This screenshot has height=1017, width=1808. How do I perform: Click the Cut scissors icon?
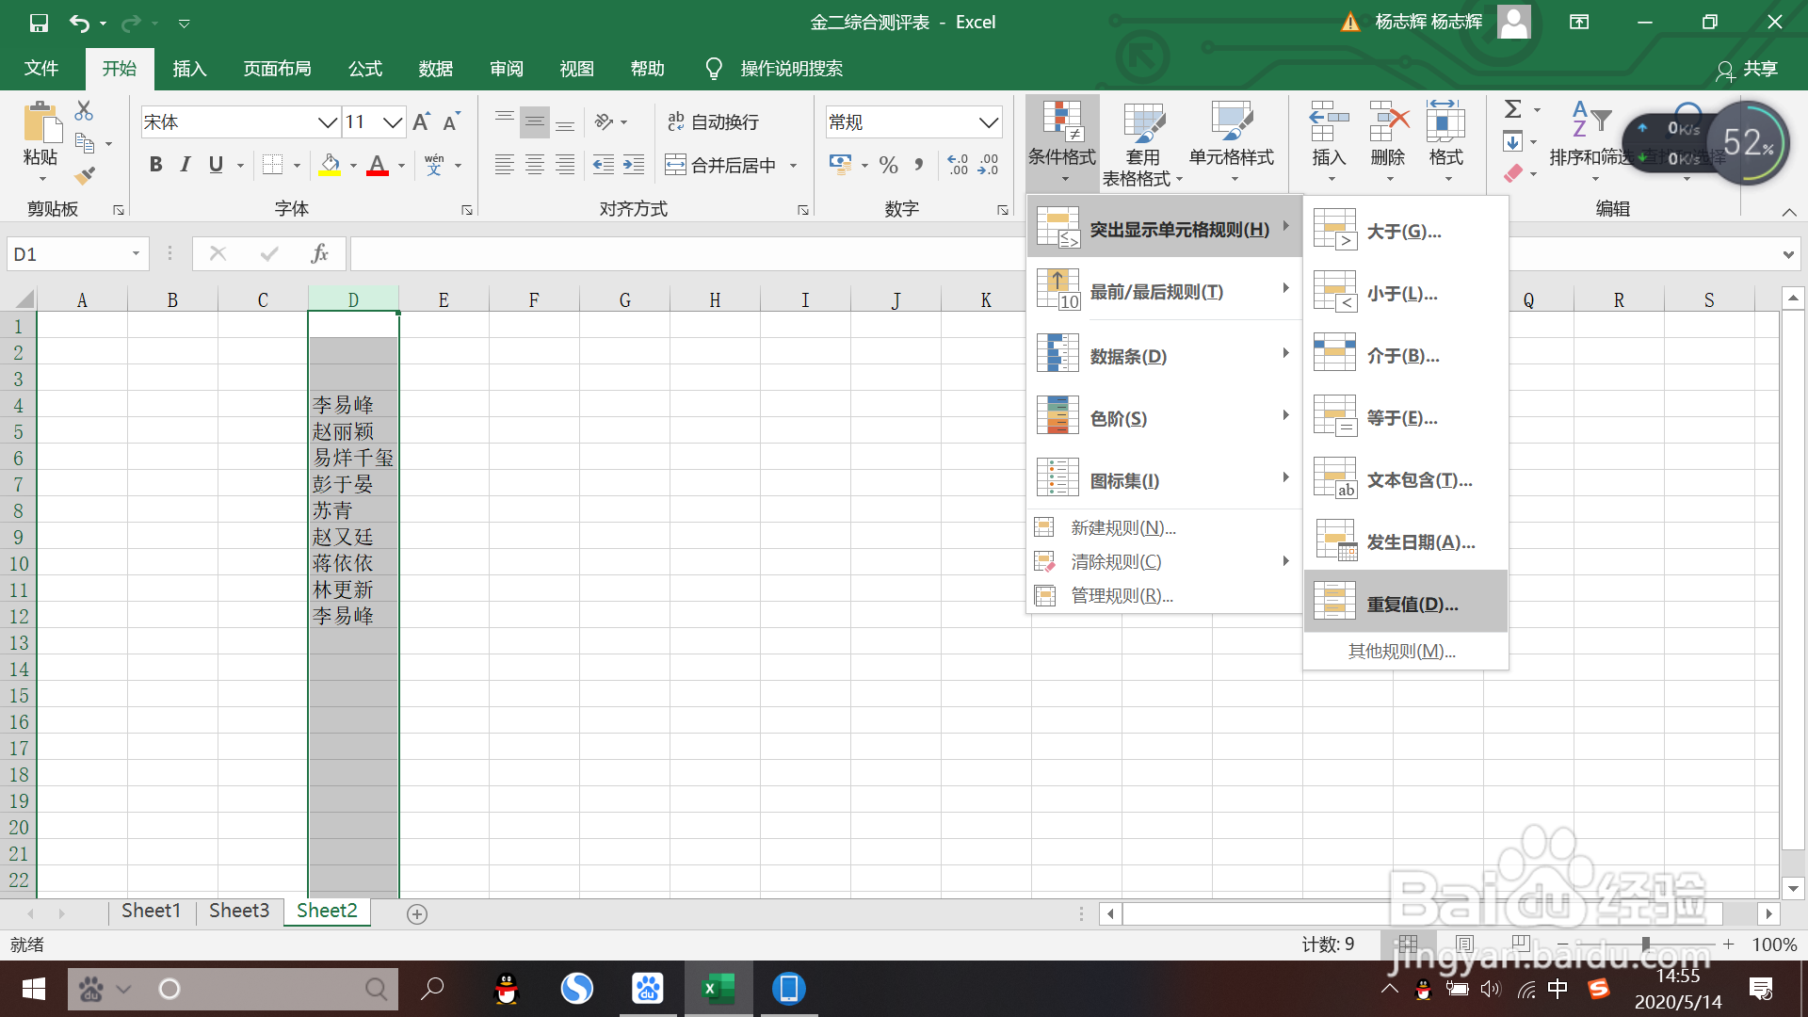coord(84,111)
